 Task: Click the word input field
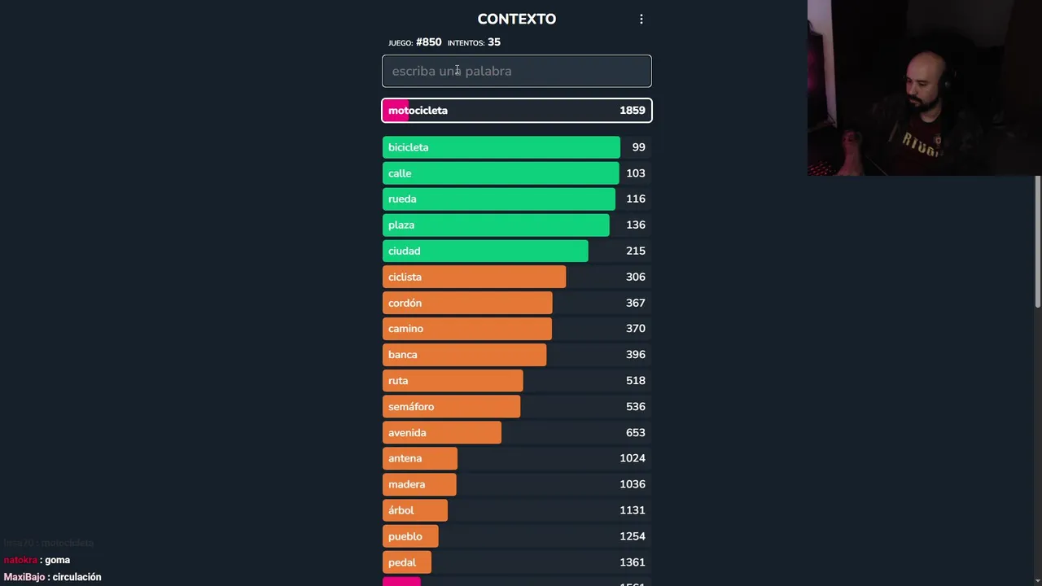[516, 71]
